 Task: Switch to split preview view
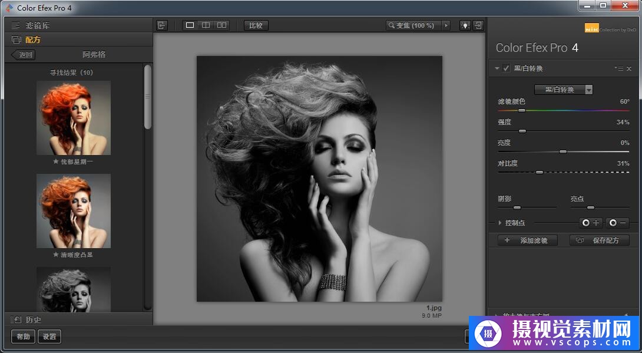[206, 25]
